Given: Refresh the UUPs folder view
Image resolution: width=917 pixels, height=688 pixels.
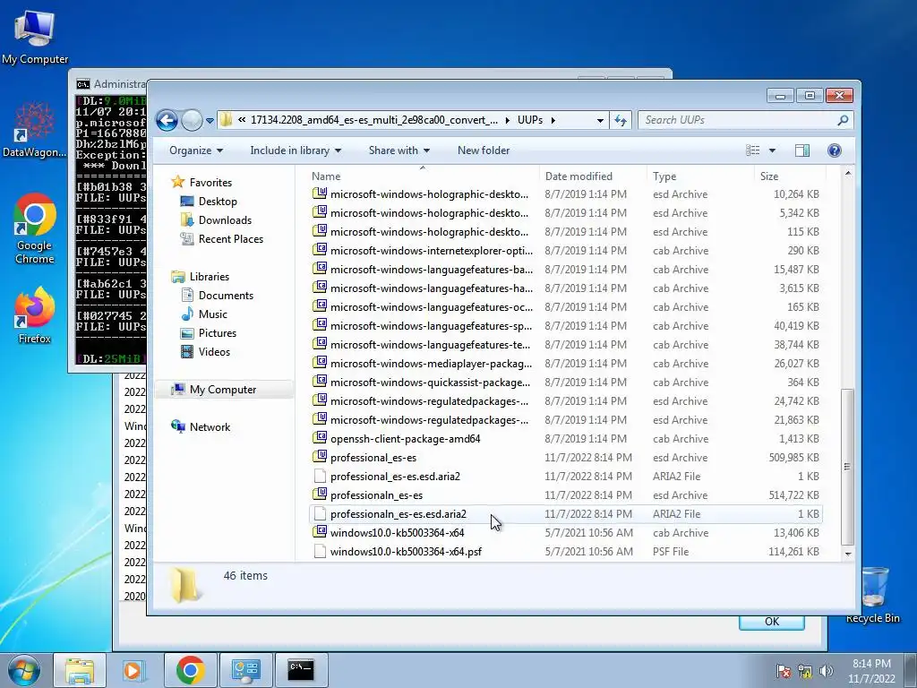Looking at the screenshot, I should click(x=620, y=121).
